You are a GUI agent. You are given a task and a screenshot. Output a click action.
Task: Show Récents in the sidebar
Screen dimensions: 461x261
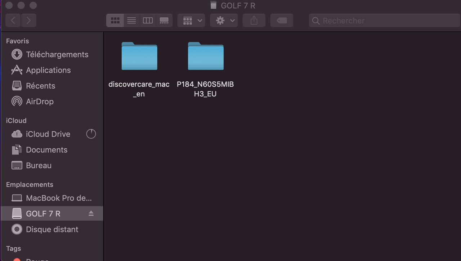[52, 86]
